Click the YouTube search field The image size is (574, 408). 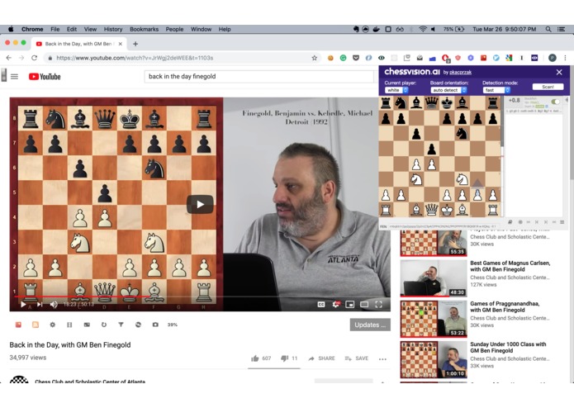(259, 77)
